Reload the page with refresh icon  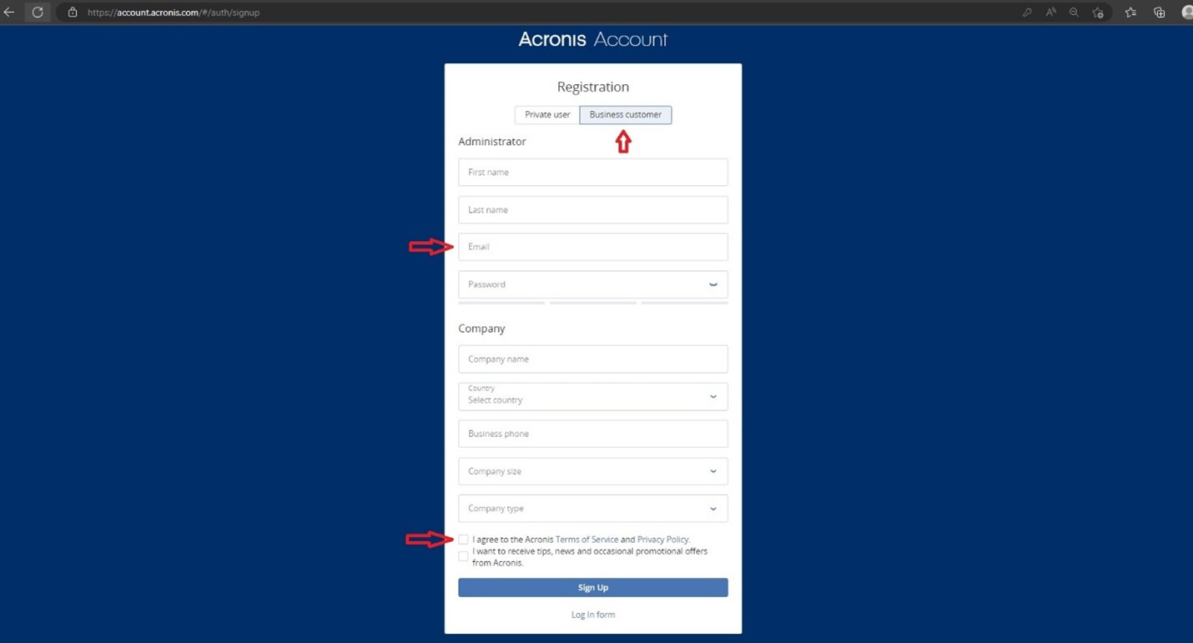[x=38, y=13]
